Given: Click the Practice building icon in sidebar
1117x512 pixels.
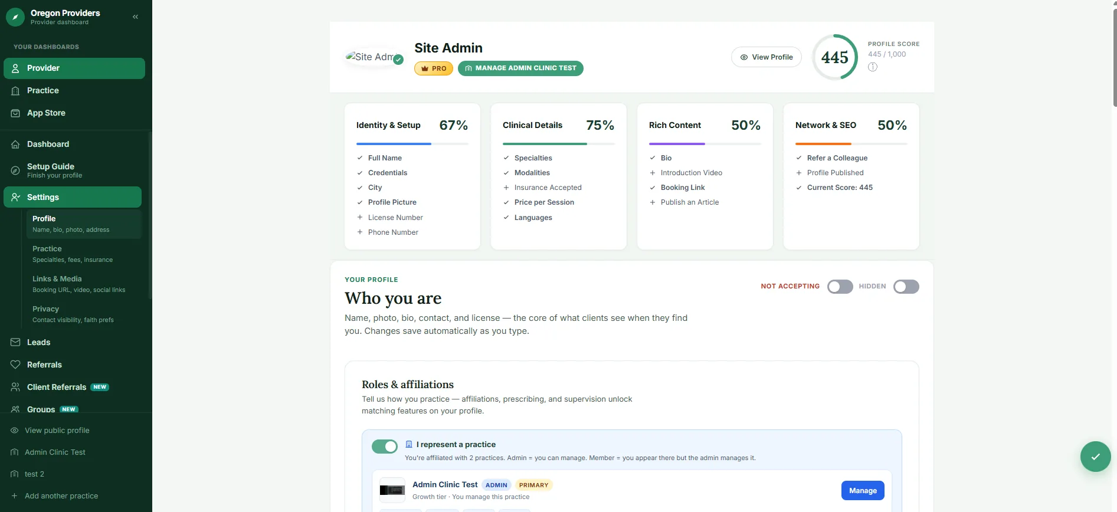Looking at the screenshot, I should coord(15,91).
